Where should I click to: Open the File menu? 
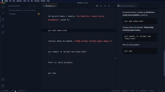point(10,1)
